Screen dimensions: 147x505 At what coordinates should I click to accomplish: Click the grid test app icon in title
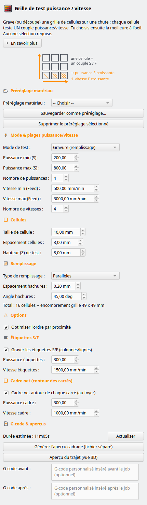[x=8, y=9]
